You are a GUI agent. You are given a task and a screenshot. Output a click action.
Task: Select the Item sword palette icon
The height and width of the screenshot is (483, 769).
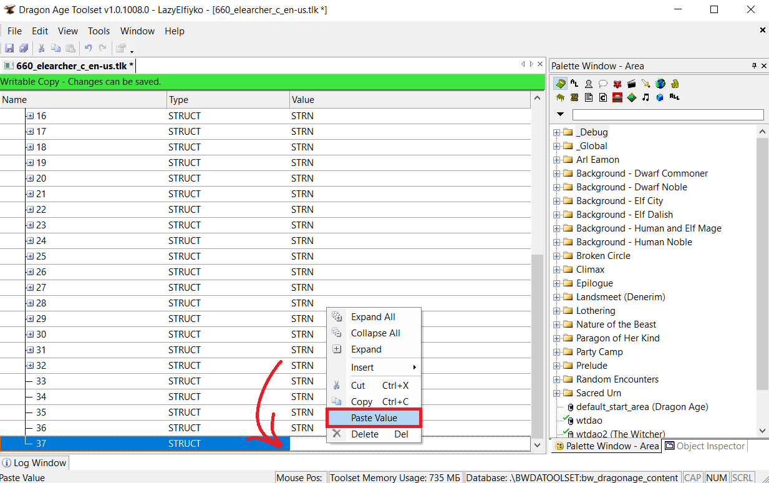pyautogui.click(x=646, y=83)
